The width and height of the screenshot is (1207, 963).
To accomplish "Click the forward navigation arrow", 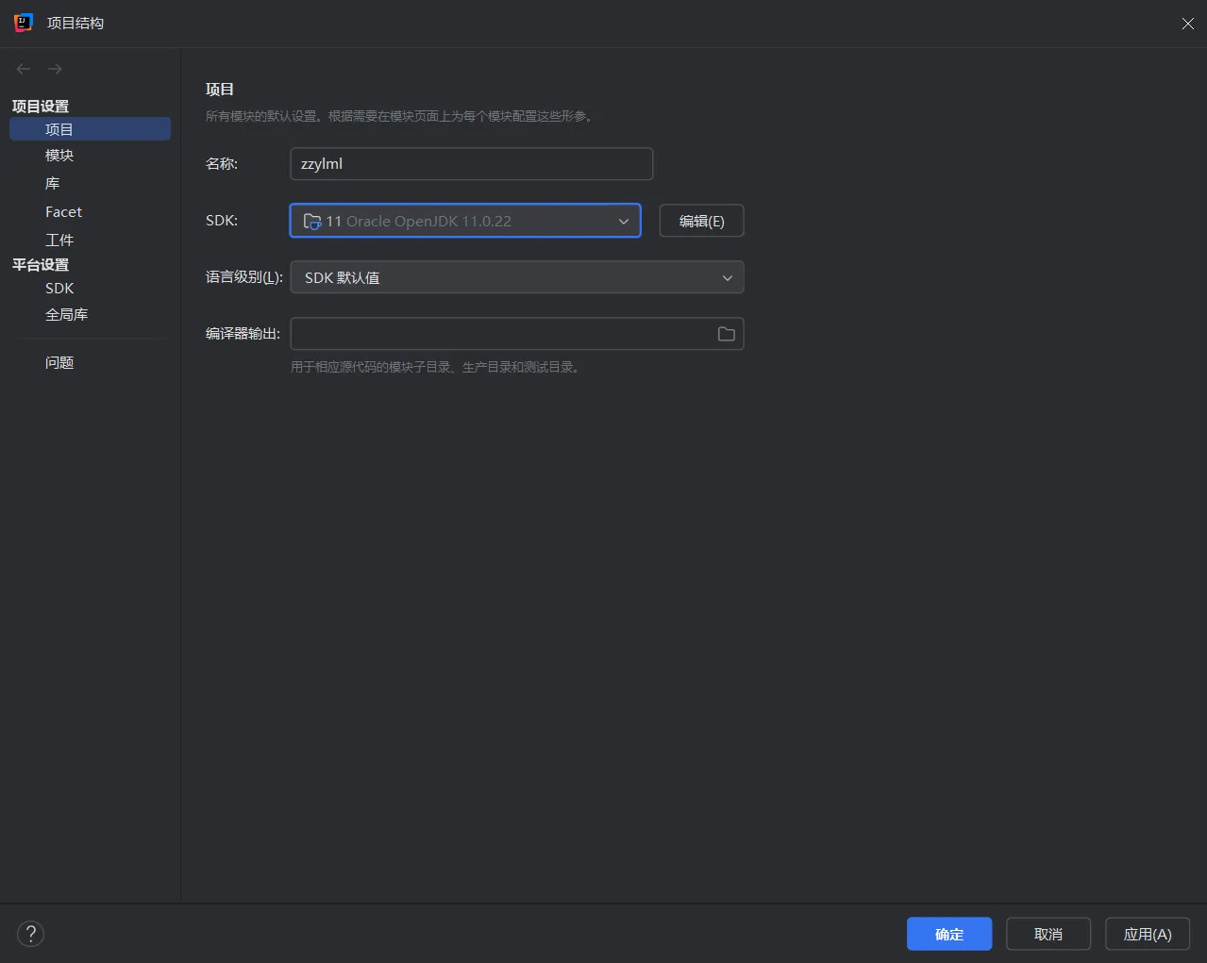I will 55,69.
